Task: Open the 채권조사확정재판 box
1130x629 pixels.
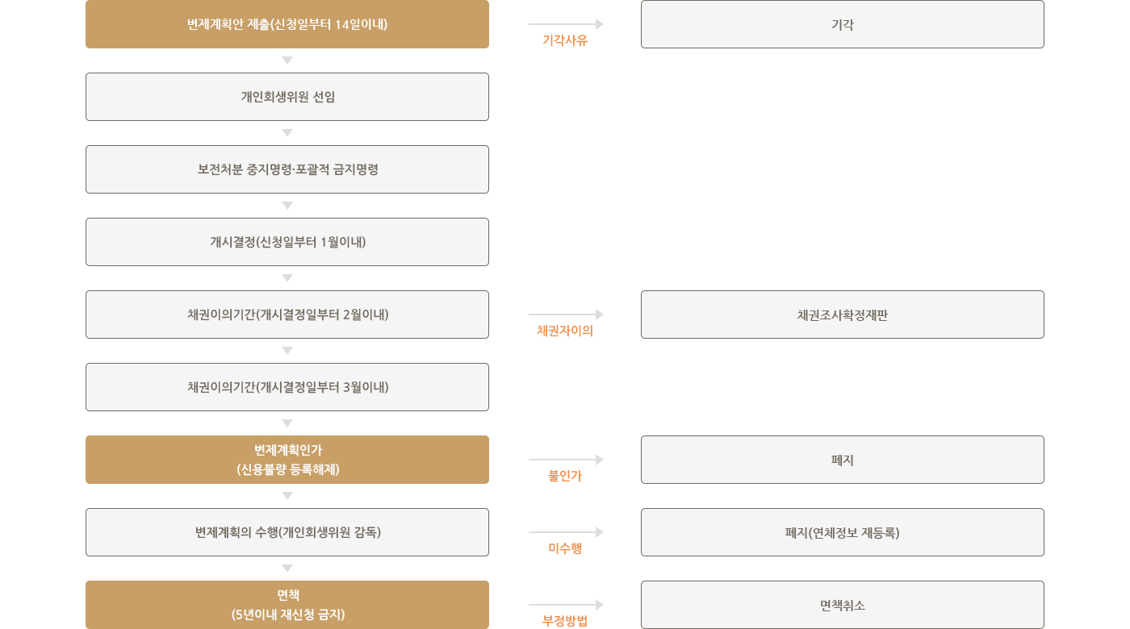Action: [843, 314]
